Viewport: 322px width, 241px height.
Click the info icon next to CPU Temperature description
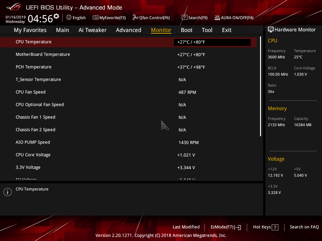[x=7, y=192]
